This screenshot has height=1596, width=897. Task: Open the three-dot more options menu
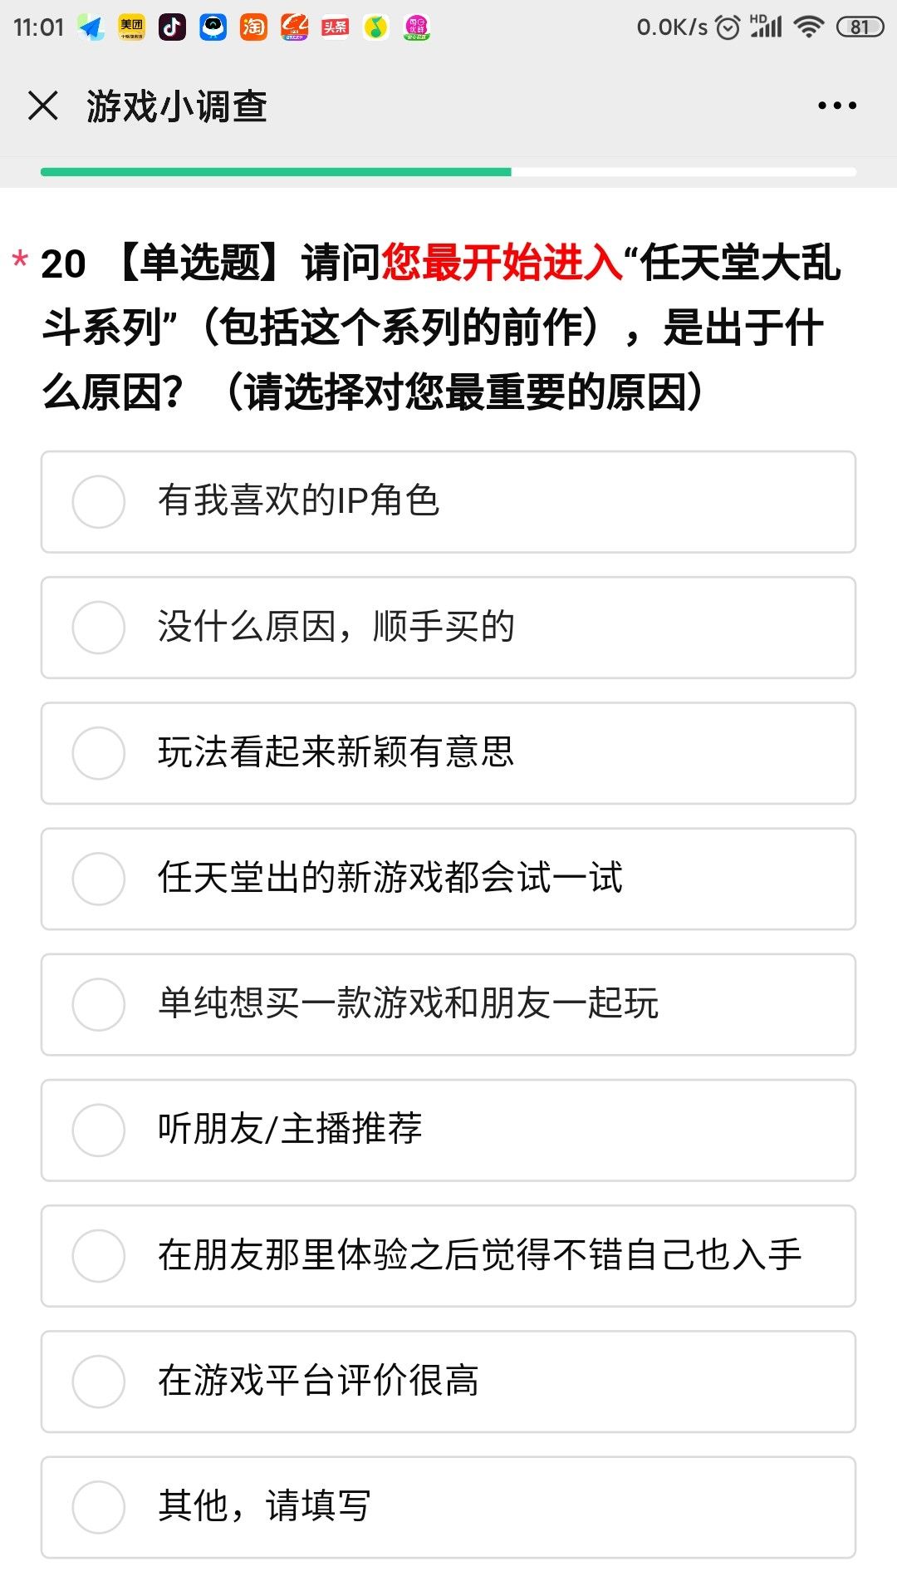pyautogui.click(x=836, y=106)
